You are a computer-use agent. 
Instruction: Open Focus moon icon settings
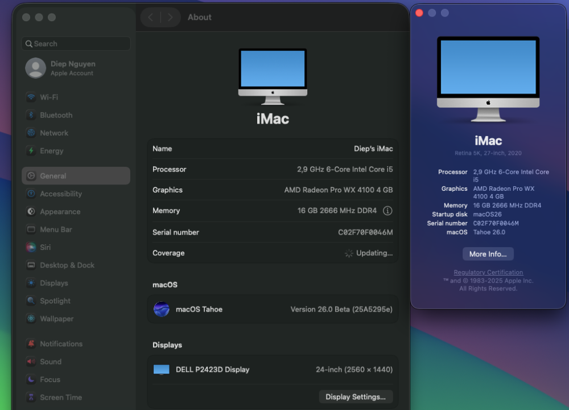click(x=31, y=379)
